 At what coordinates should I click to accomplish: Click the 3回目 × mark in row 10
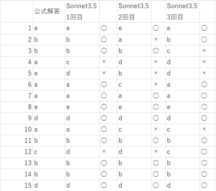[204, 129]
